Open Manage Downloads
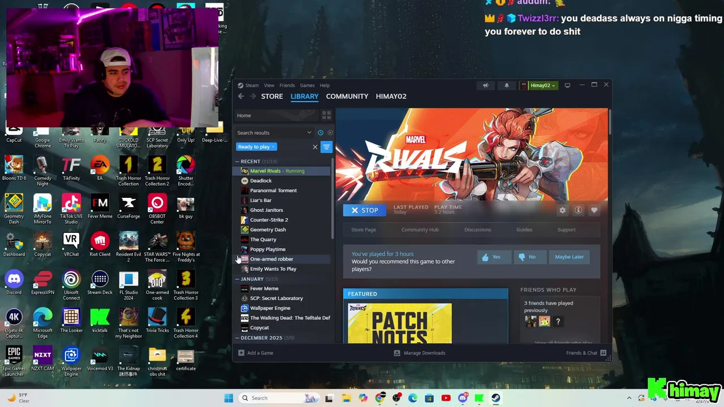The width and height of the screenshot is (724, 407). [420, 353]
